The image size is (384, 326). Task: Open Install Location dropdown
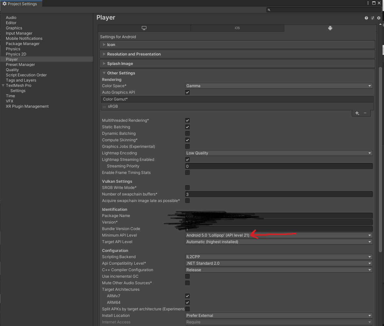point(279,316)
